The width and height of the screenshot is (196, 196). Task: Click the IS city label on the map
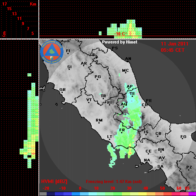pyautogui.click(x=146, y=132)
